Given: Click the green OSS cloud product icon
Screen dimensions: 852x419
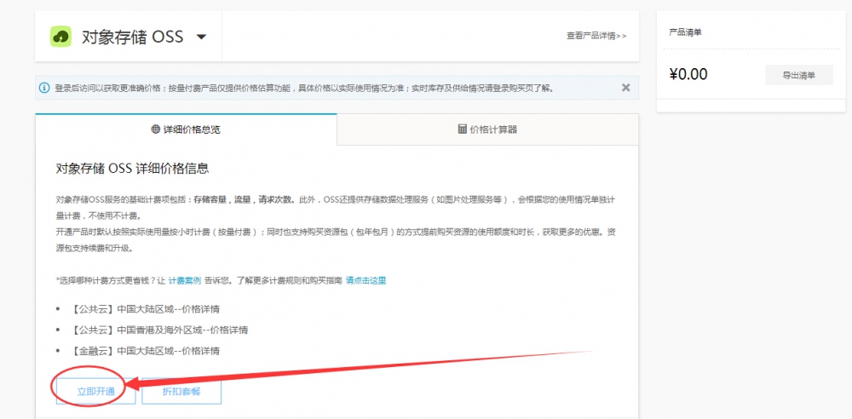Looking at the screenshot, I should pyautogui.click(x=60, y=37).
